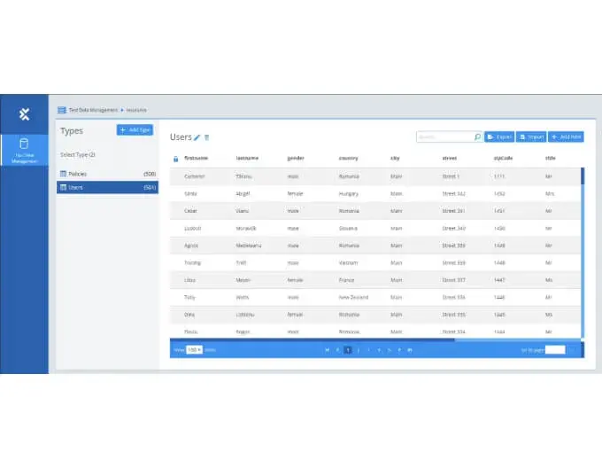Click the lock icon in table header
The width and height of the screenshot is (602, 468).
point(175,159)
